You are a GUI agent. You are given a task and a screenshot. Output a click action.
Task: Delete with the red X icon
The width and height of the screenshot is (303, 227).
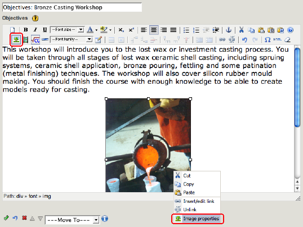(x=24, y=218)
